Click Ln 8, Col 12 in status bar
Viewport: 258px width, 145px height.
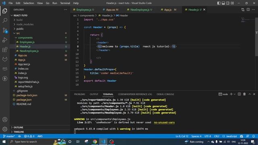tap(182, 136)
